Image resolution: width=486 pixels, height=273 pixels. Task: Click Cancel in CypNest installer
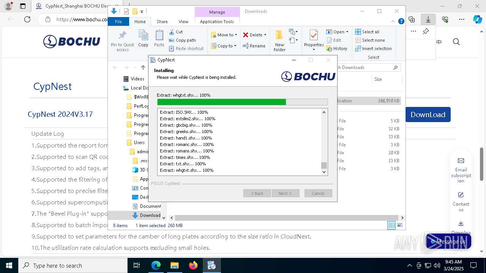(x=318, y=193)
